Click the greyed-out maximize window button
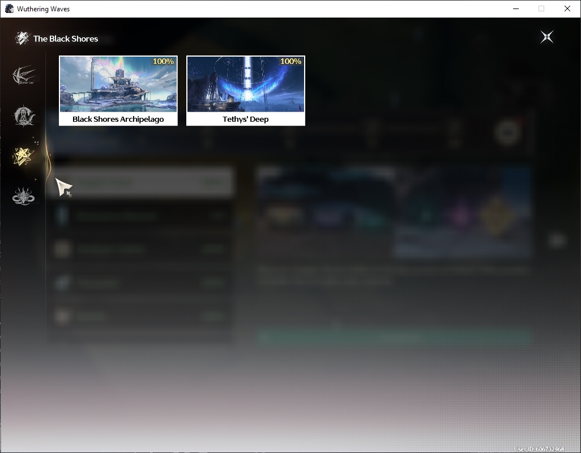The width and height of the screenshot is (581, 453). 541,8
